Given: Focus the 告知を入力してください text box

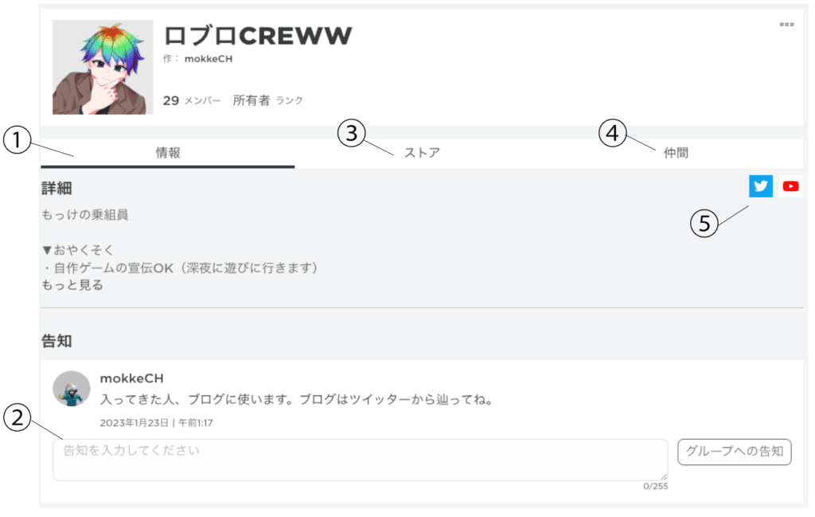Looking at the screenshot, I should tap(360, 460).
